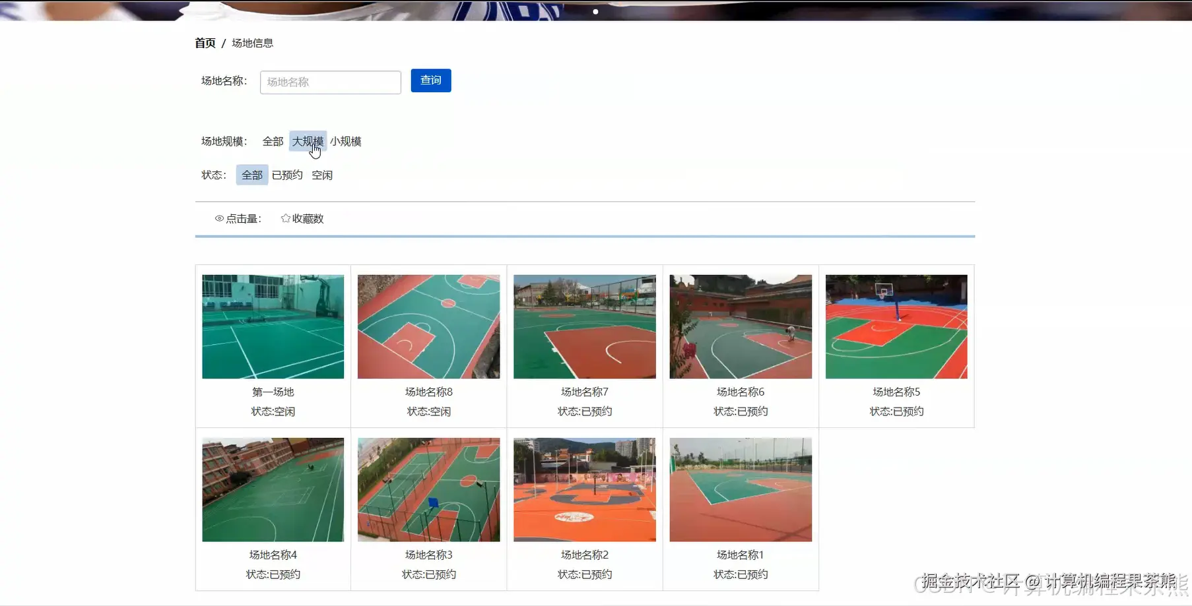Select the 小规模 scale filter
The height and width of the screenshot is (606, 1192).
(x=346, y=141)
